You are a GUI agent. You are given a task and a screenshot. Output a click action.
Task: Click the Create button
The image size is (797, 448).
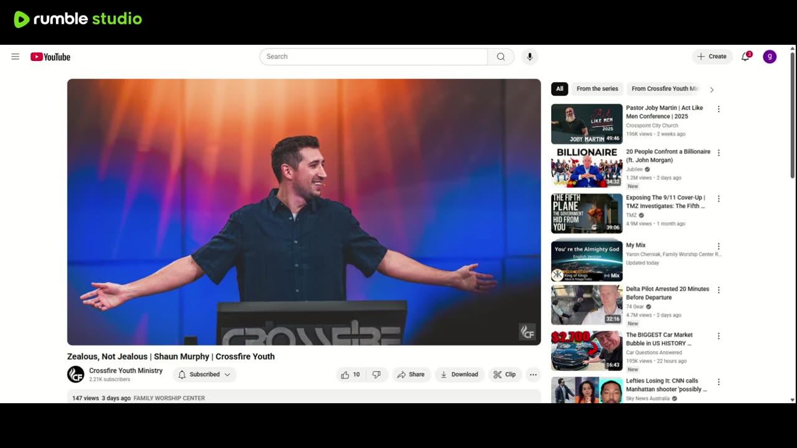click(x=712, y=57)
